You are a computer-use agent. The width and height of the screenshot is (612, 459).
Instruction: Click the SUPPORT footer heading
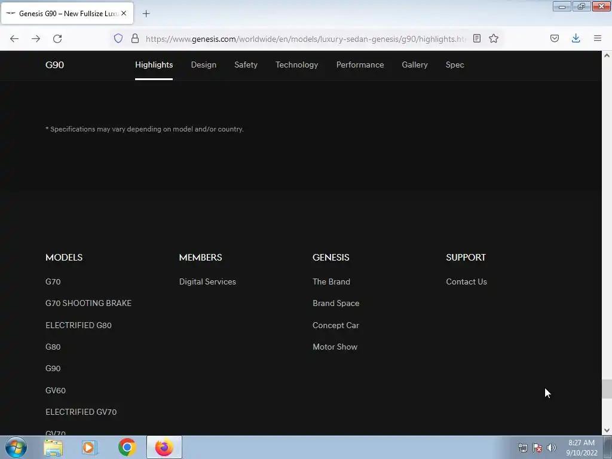(466, 257)
